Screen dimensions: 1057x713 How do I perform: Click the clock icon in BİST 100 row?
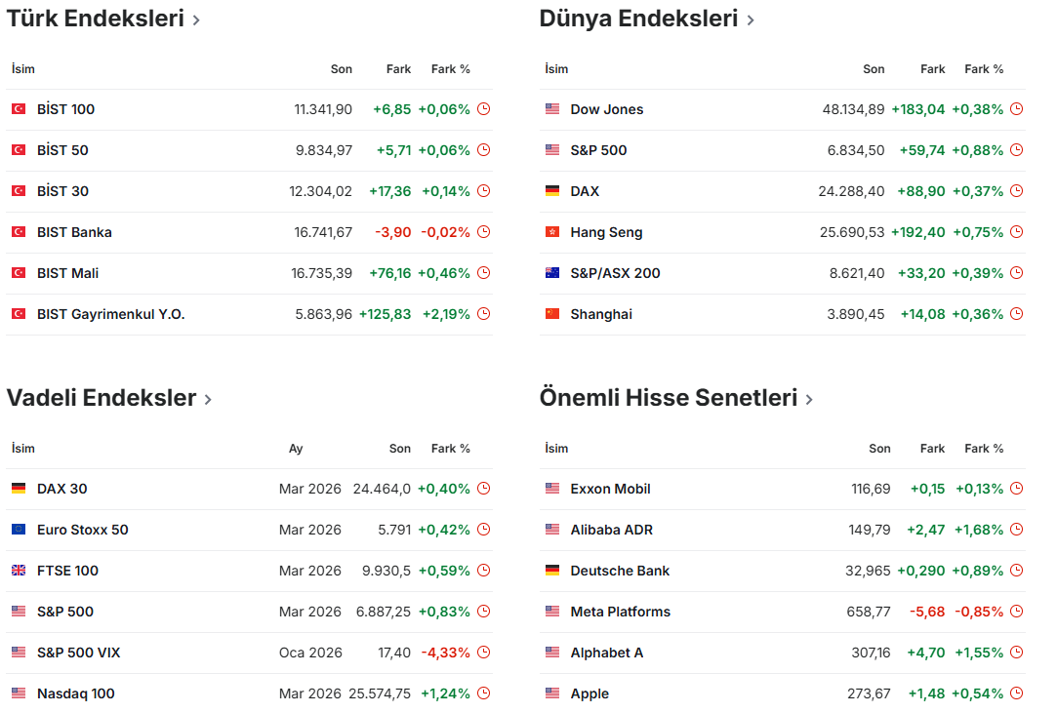coord(483,109)
